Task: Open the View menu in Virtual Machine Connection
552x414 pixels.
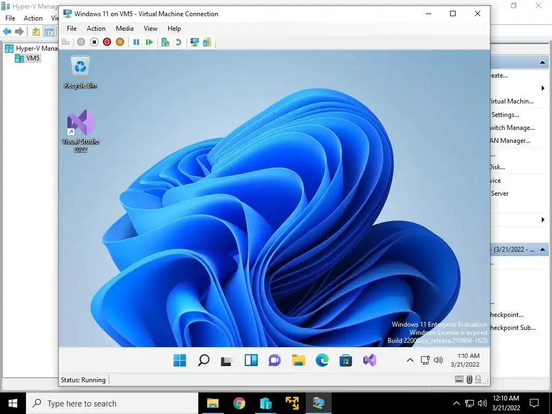Action: point(151,29)
